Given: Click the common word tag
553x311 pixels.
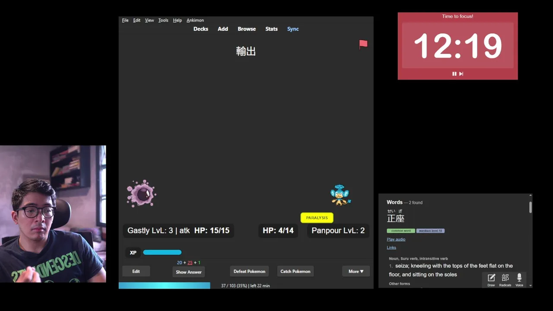Looking at the screenshot, I should [x=401, y=231].
